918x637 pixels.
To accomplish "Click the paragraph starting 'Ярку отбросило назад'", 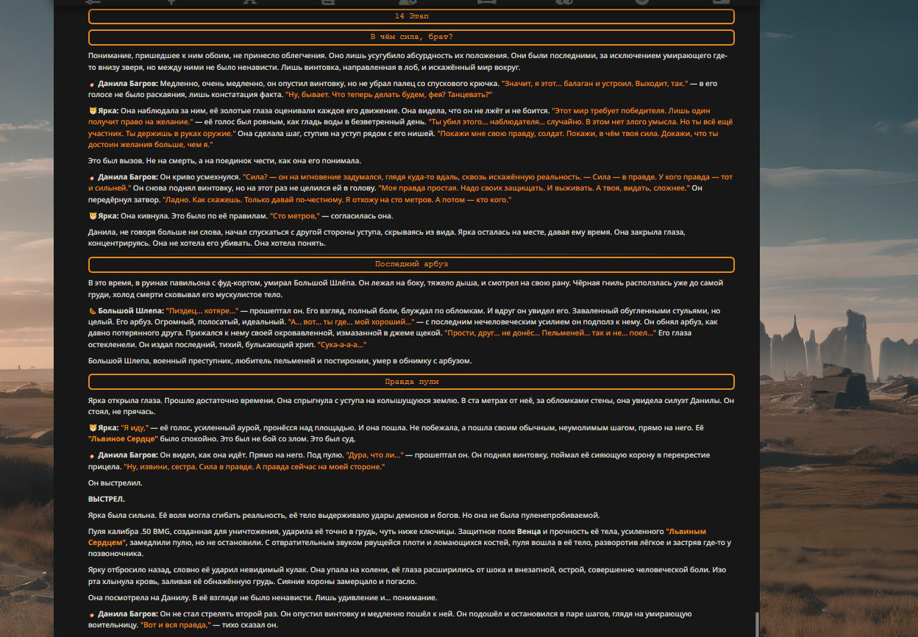I will coord(407,575).
